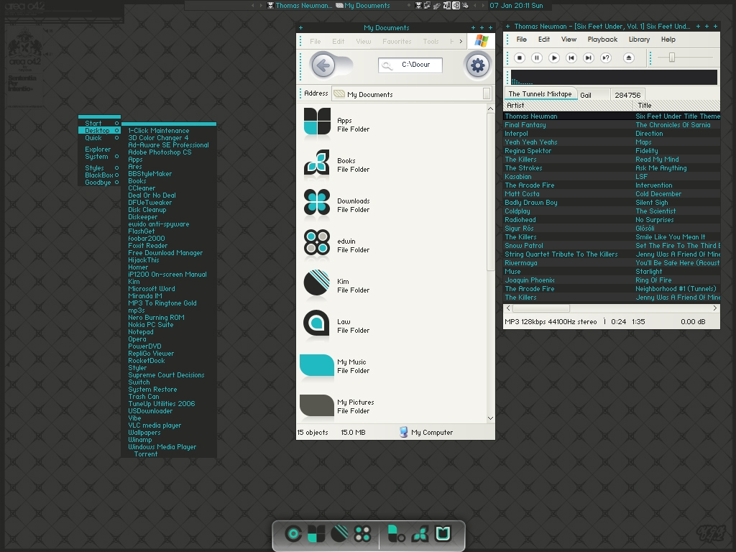This screenshot has width=736, height=552.
Task: Go to previous track in foobar2000
Action: [x=571, y=57]
